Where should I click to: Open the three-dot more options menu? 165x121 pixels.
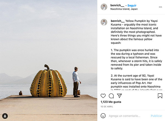click(x=160, y=7)
